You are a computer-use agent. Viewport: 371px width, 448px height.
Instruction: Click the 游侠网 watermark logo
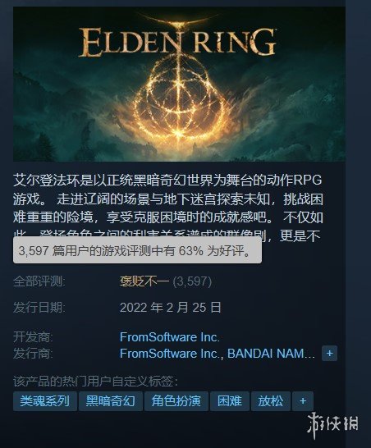(x=333, y=423)
